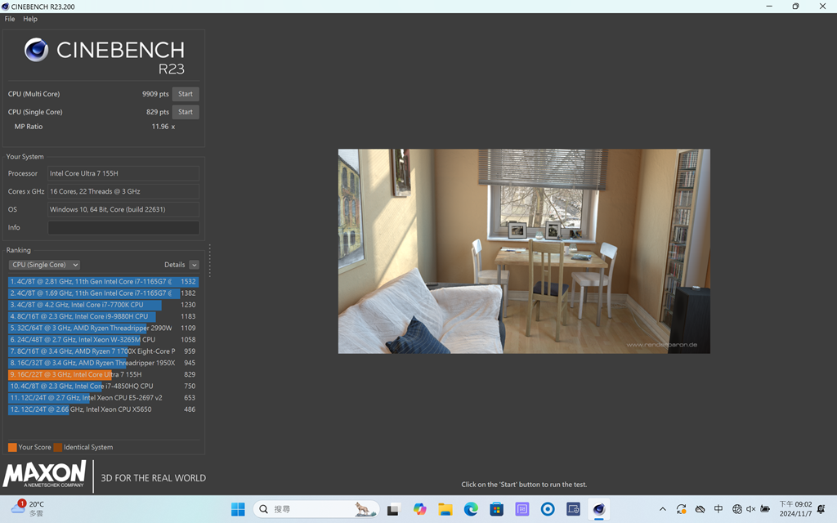Open Microsoft Edge from the taskbar
This screenshot has height=523, width=837.
click(x=471, y=509)
